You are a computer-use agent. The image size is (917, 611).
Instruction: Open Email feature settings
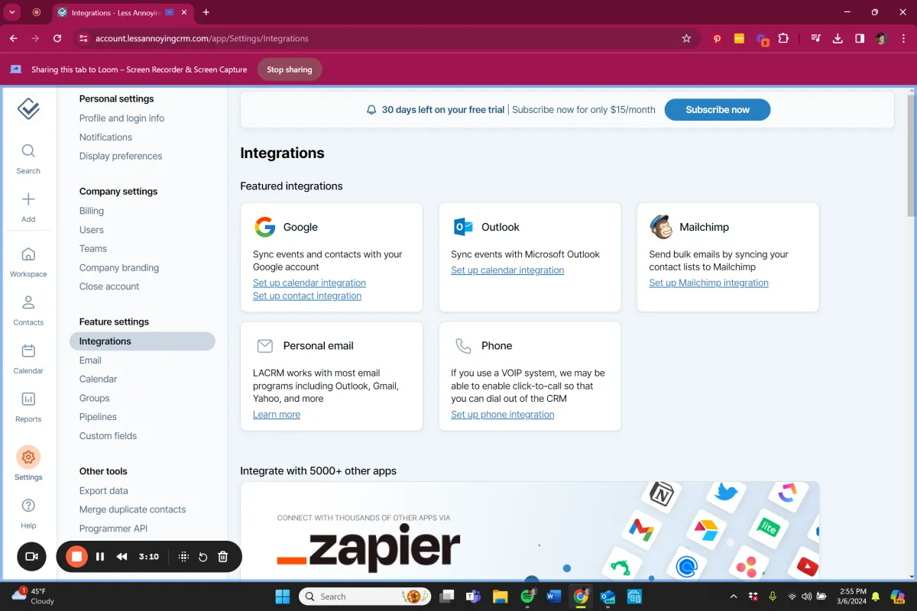[90, 360]
